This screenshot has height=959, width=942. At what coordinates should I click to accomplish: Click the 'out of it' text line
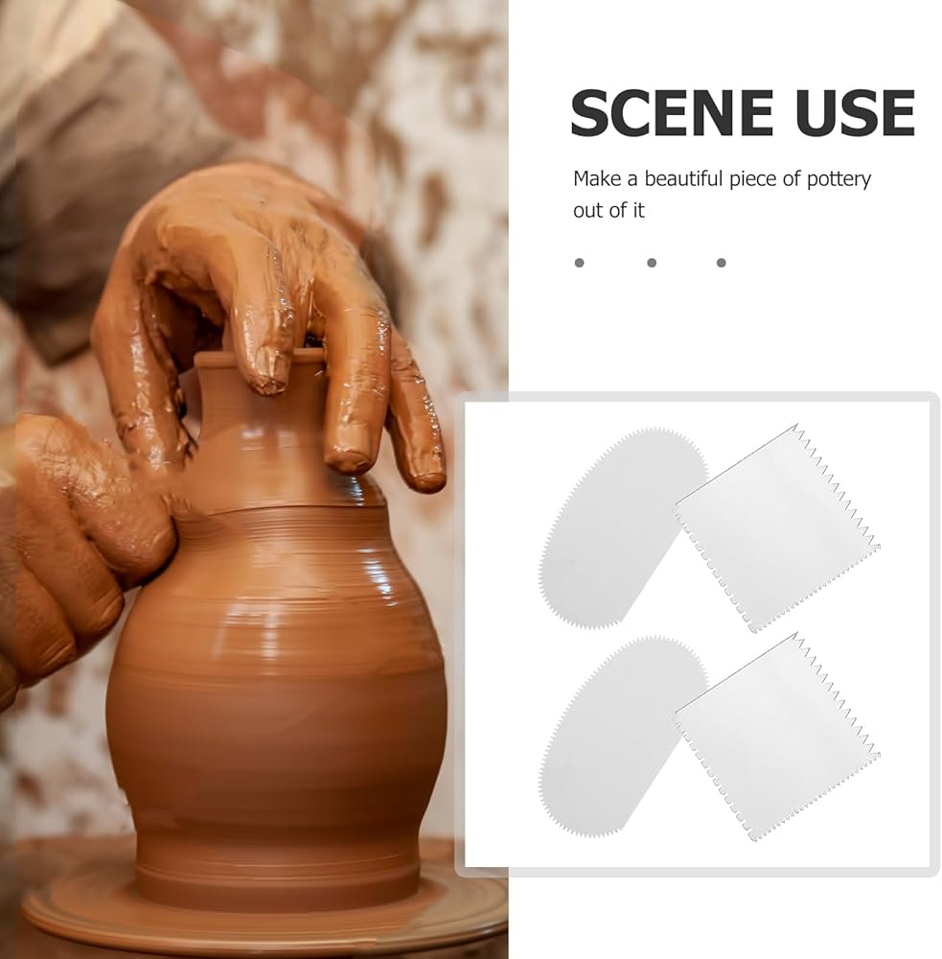[609, 210]
